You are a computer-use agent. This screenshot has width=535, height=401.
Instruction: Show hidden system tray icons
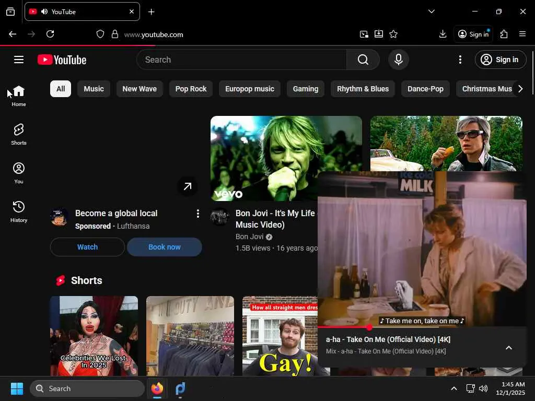click(x=454, y=388)
